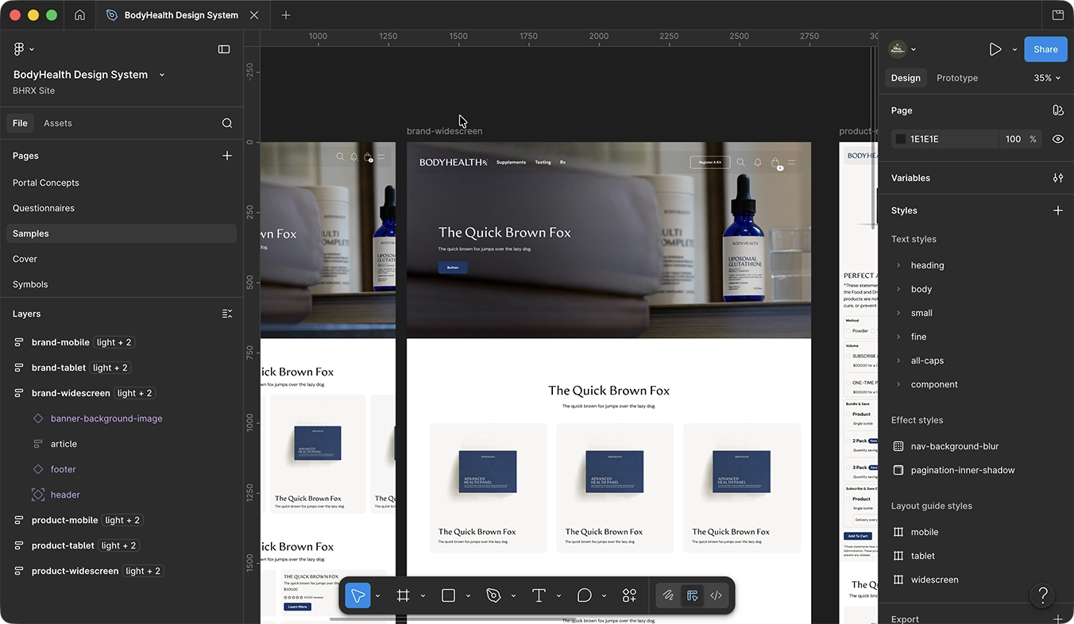The width and height of the screenshot is (1074, 624).
Task: Open Frame tool options dropdown arrow
Action: click(x=423, y=595)
